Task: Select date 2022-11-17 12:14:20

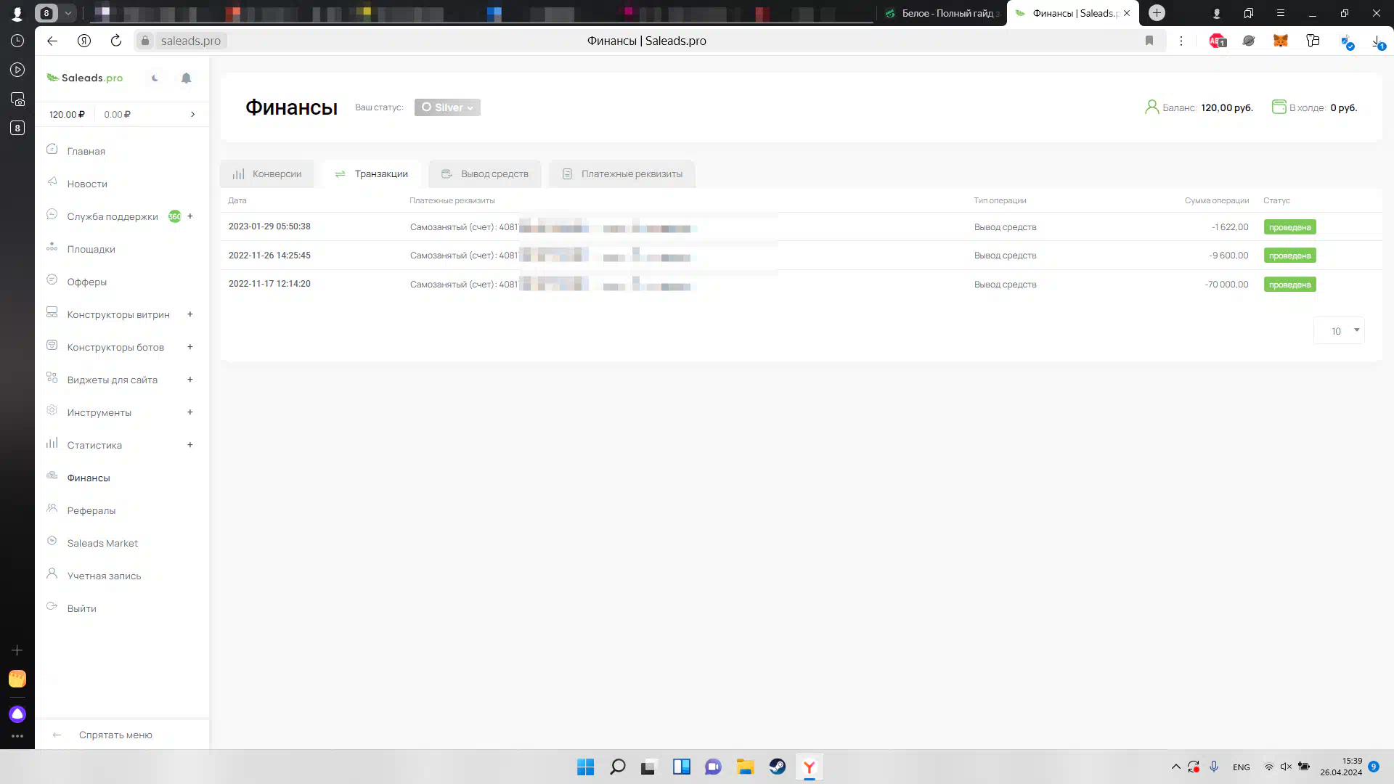Action: [269, 284]
